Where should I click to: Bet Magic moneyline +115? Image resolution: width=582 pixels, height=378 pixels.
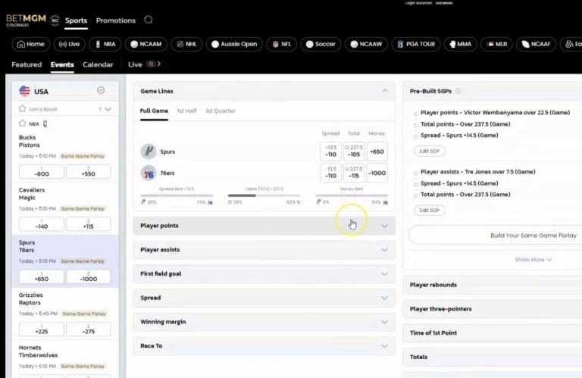click(x=89, y=224)
